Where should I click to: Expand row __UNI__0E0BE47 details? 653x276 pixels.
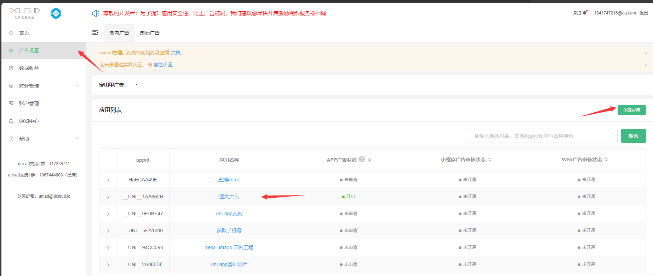108,214
